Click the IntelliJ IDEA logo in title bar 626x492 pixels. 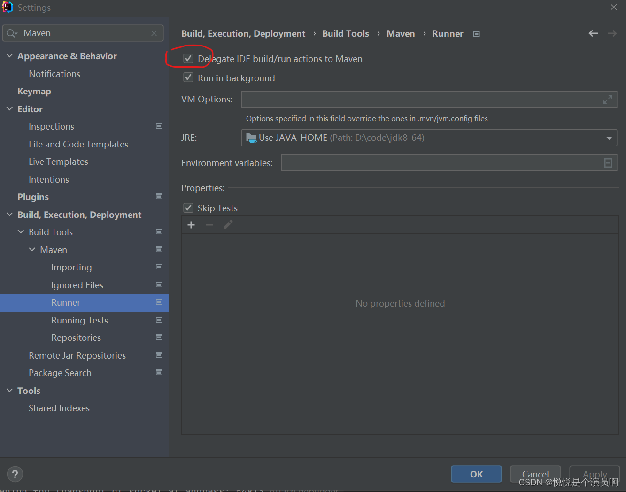point(8,7)
